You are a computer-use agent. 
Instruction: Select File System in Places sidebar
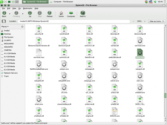click(7, 37)
